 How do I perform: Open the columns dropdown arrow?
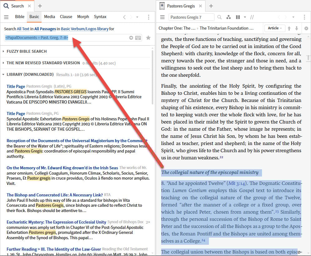pyautogui.click(x=245, y=17)
